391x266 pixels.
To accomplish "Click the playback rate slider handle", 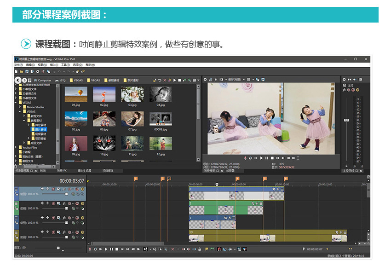I will (x=58, y=248).
